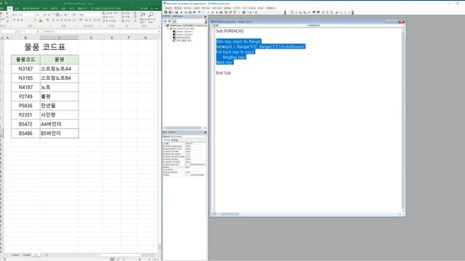Close the Properties panel
This screenshot has height=261, width=465.
pyautogui.click(x=205, y=132)
